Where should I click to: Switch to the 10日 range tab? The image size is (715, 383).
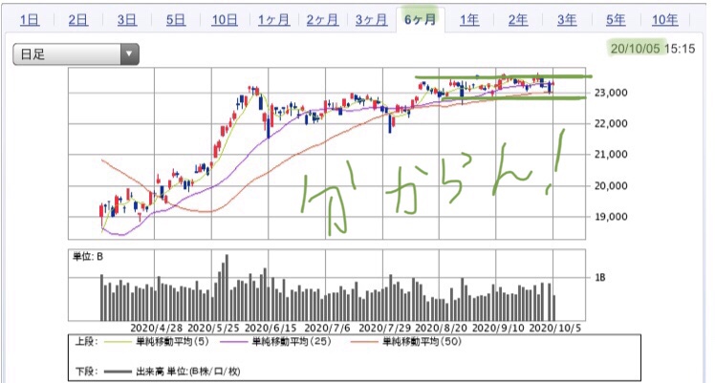click(225, 19)
